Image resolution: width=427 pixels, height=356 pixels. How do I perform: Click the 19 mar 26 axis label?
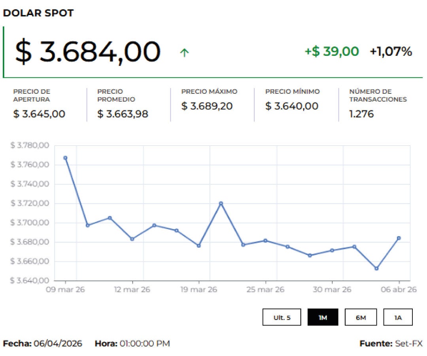pos(198,290)
